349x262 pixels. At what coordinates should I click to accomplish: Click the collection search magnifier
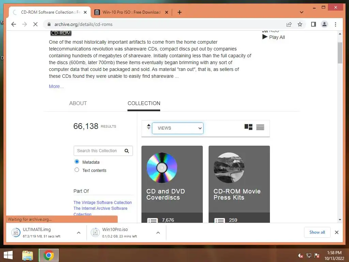point(127,151)
